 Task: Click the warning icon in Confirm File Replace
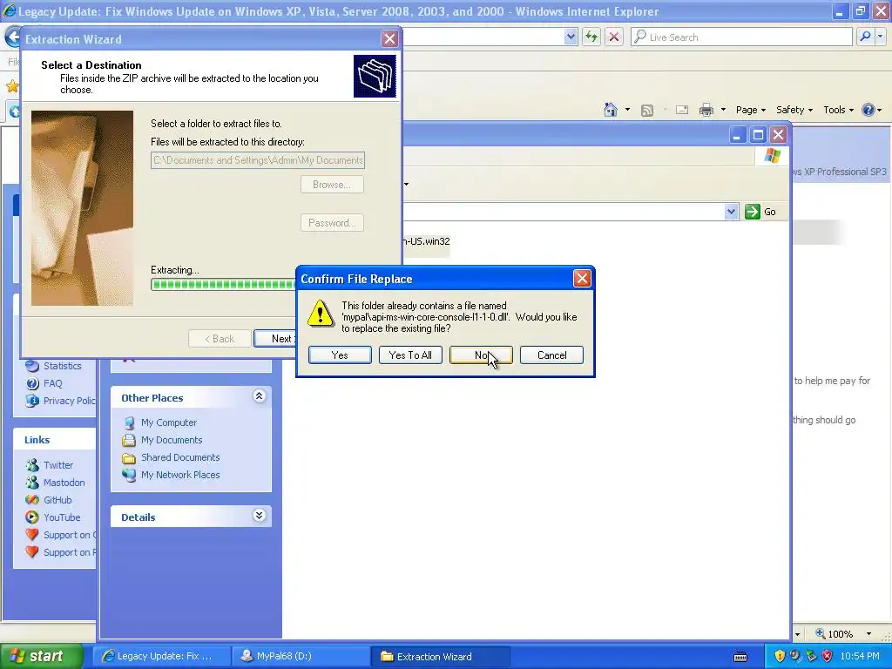pos(321,314)
